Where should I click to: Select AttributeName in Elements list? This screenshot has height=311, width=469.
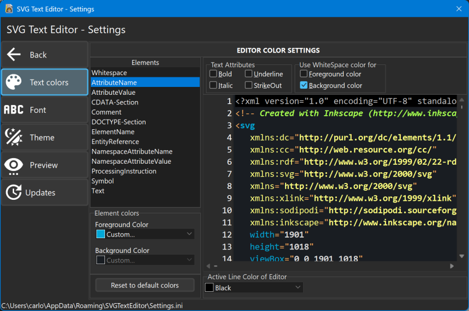[146, 82]
